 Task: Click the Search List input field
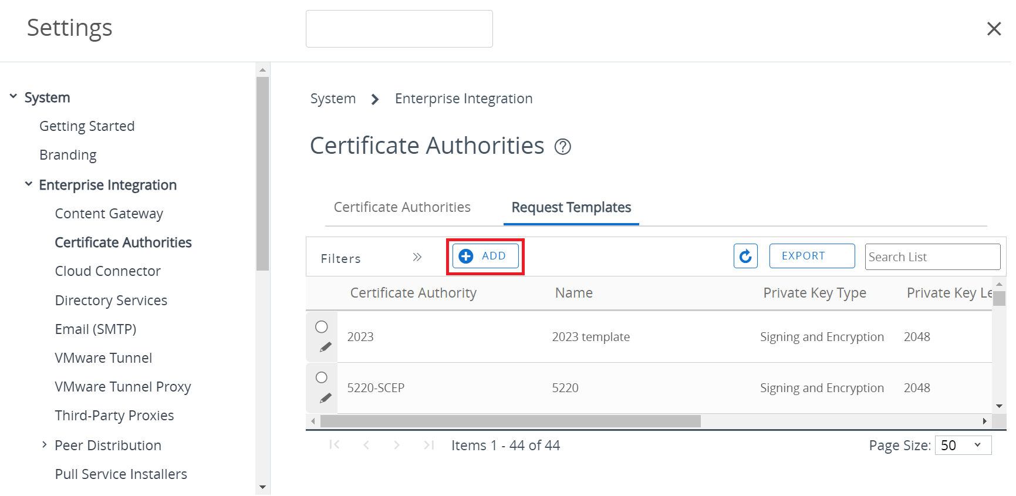tap(931, 257)
